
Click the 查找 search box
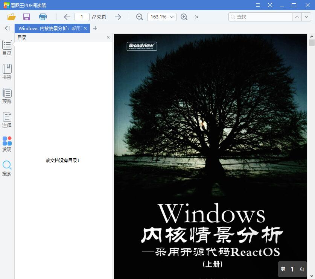(260, 17)
